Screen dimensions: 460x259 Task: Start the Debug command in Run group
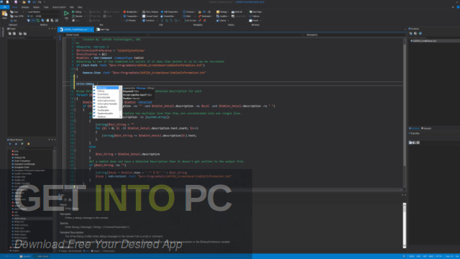point(77,12)
